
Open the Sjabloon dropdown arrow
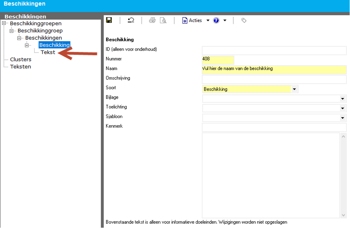[x=343, y=118]
